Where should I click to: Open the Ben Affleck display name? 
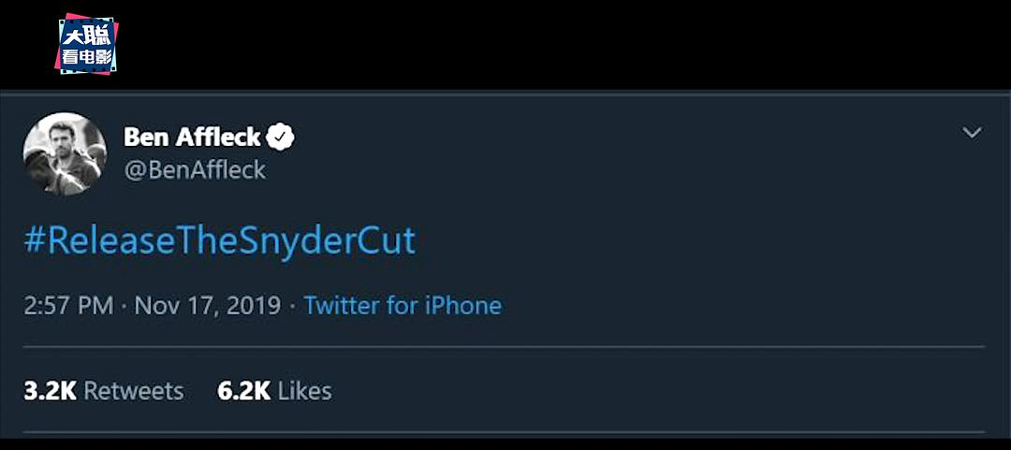click(x=192, y=138)
